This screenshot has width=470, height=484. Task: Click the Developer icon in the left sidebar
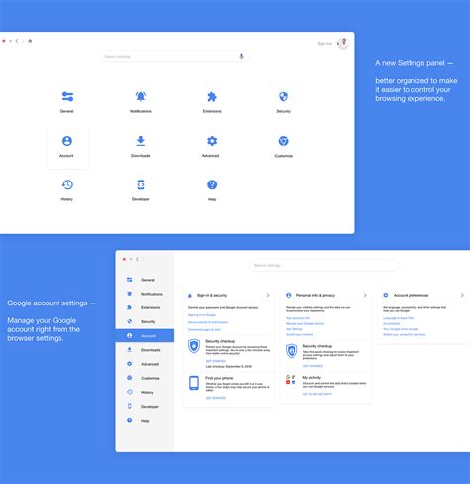130,406
